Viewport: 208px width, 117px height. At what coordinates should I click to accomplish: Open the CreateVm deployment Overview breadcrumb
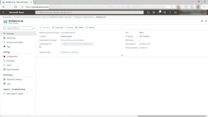point(43,17)
